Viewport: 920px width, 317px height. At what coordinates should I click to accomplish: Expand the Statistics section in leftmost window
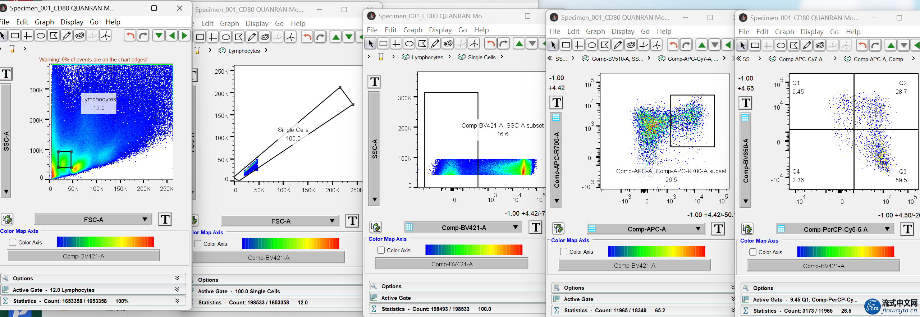[177, 300]
